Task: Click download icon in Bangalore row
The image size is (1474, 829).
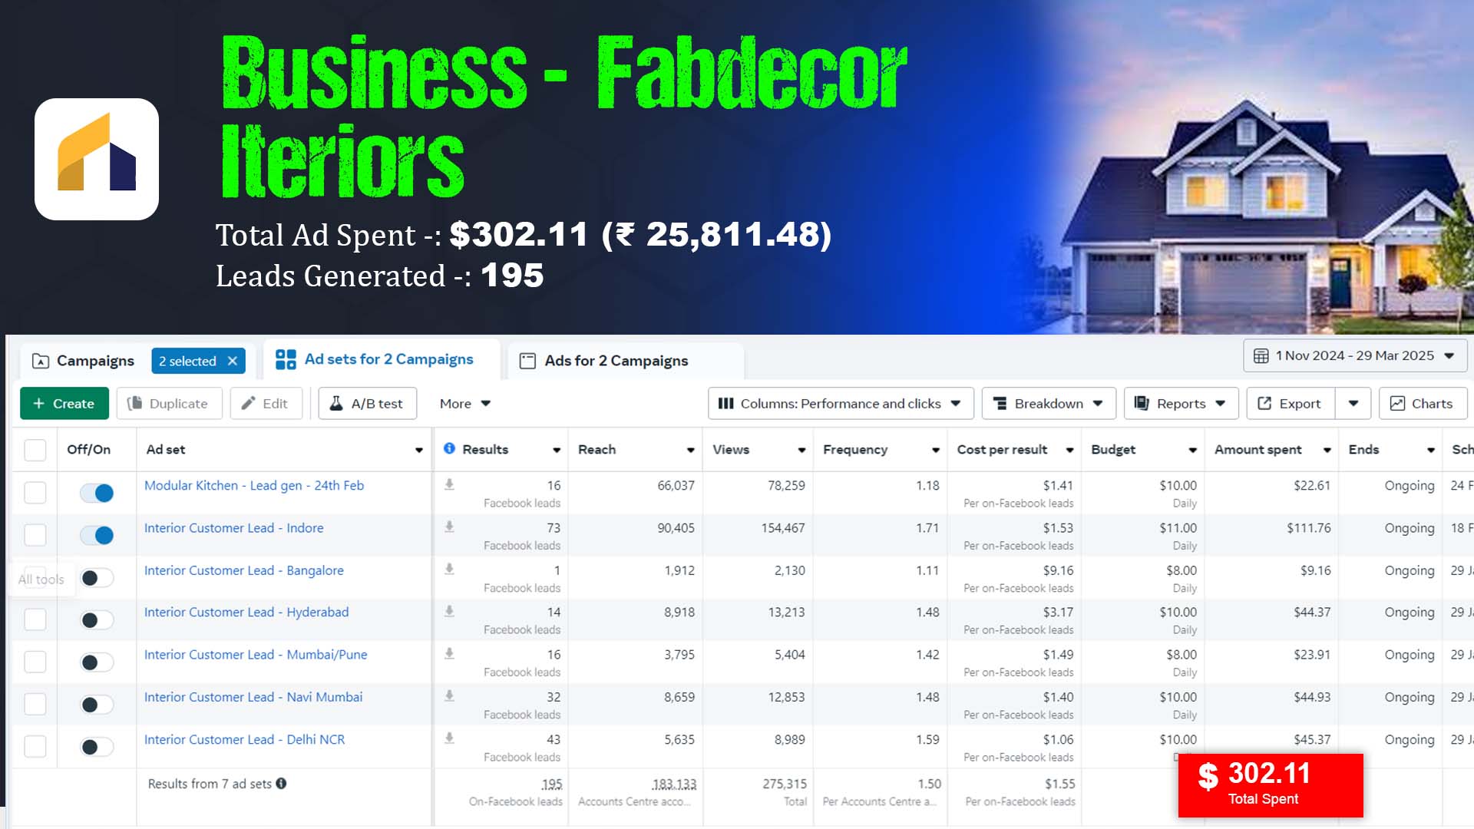Action: [x=449, y=569]
